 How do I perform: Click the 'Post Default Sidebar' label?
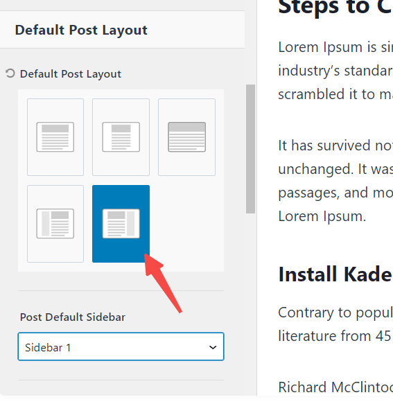pos(73,317)
